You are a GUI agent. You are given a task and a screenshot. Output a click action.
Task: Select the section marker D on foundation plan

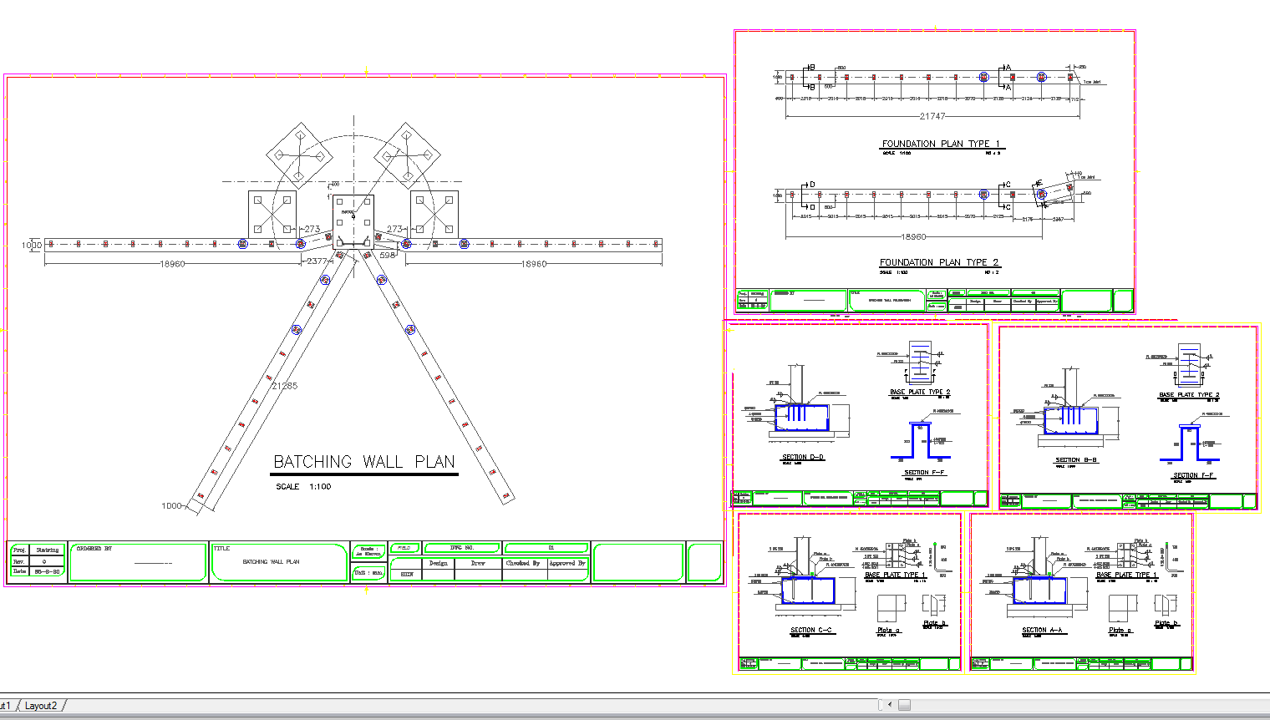click(x=811, y=185)
